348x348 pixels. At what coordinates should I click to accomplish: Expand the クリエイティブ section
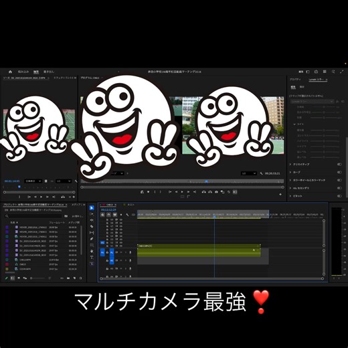click(x=290, y=165)
